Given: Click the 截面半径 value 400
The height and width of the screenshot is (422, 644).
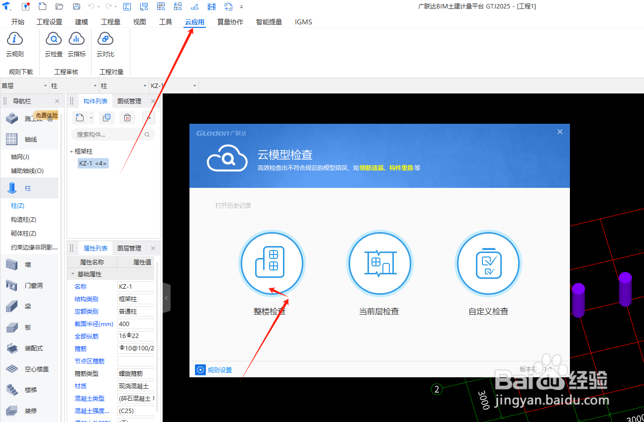Looking at the screenshot, I should (x=136, y=324).
